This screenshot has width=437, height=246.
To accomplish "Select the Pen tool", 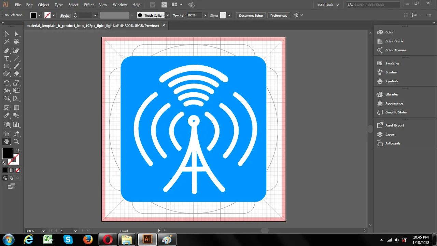I will [x=6, y=50].
